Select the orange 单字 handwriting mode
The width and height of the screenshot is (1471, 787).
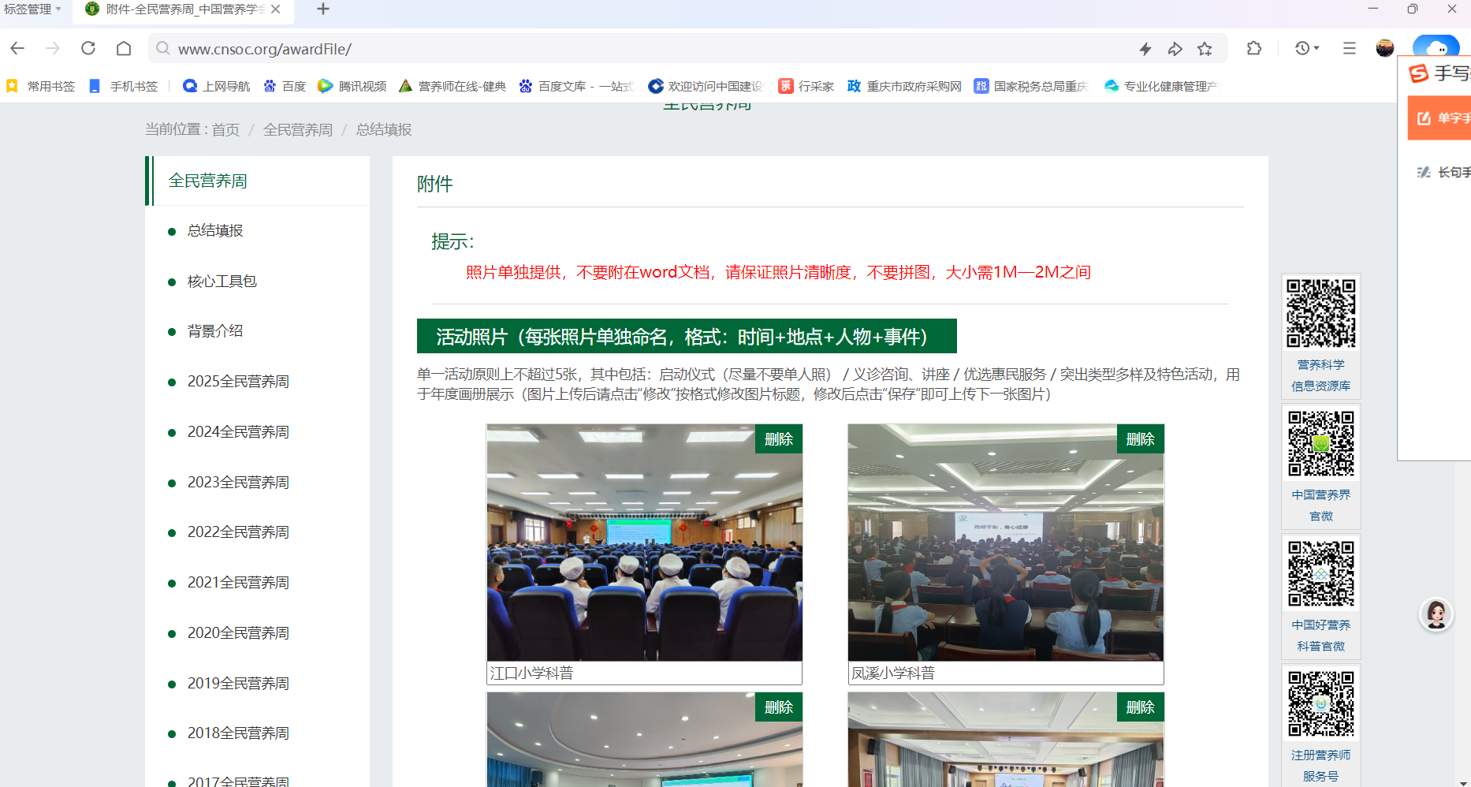click(x=1439, y=118)
